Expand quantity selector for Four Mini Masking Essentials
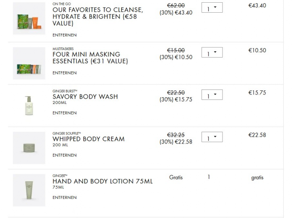Viewport: 295px width, 218px height. (212, 54)
